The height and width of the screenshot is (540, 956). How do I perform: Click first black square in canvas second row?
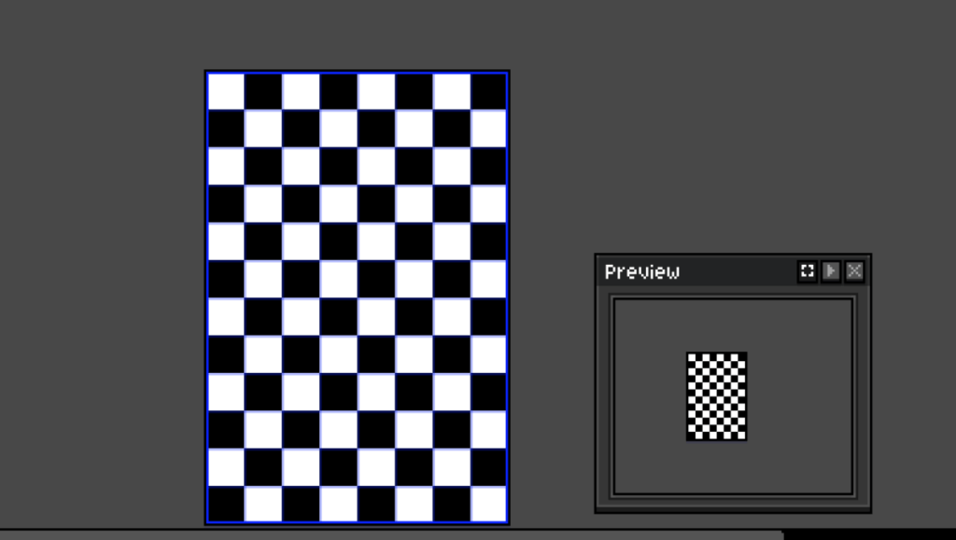click(226, 129)
